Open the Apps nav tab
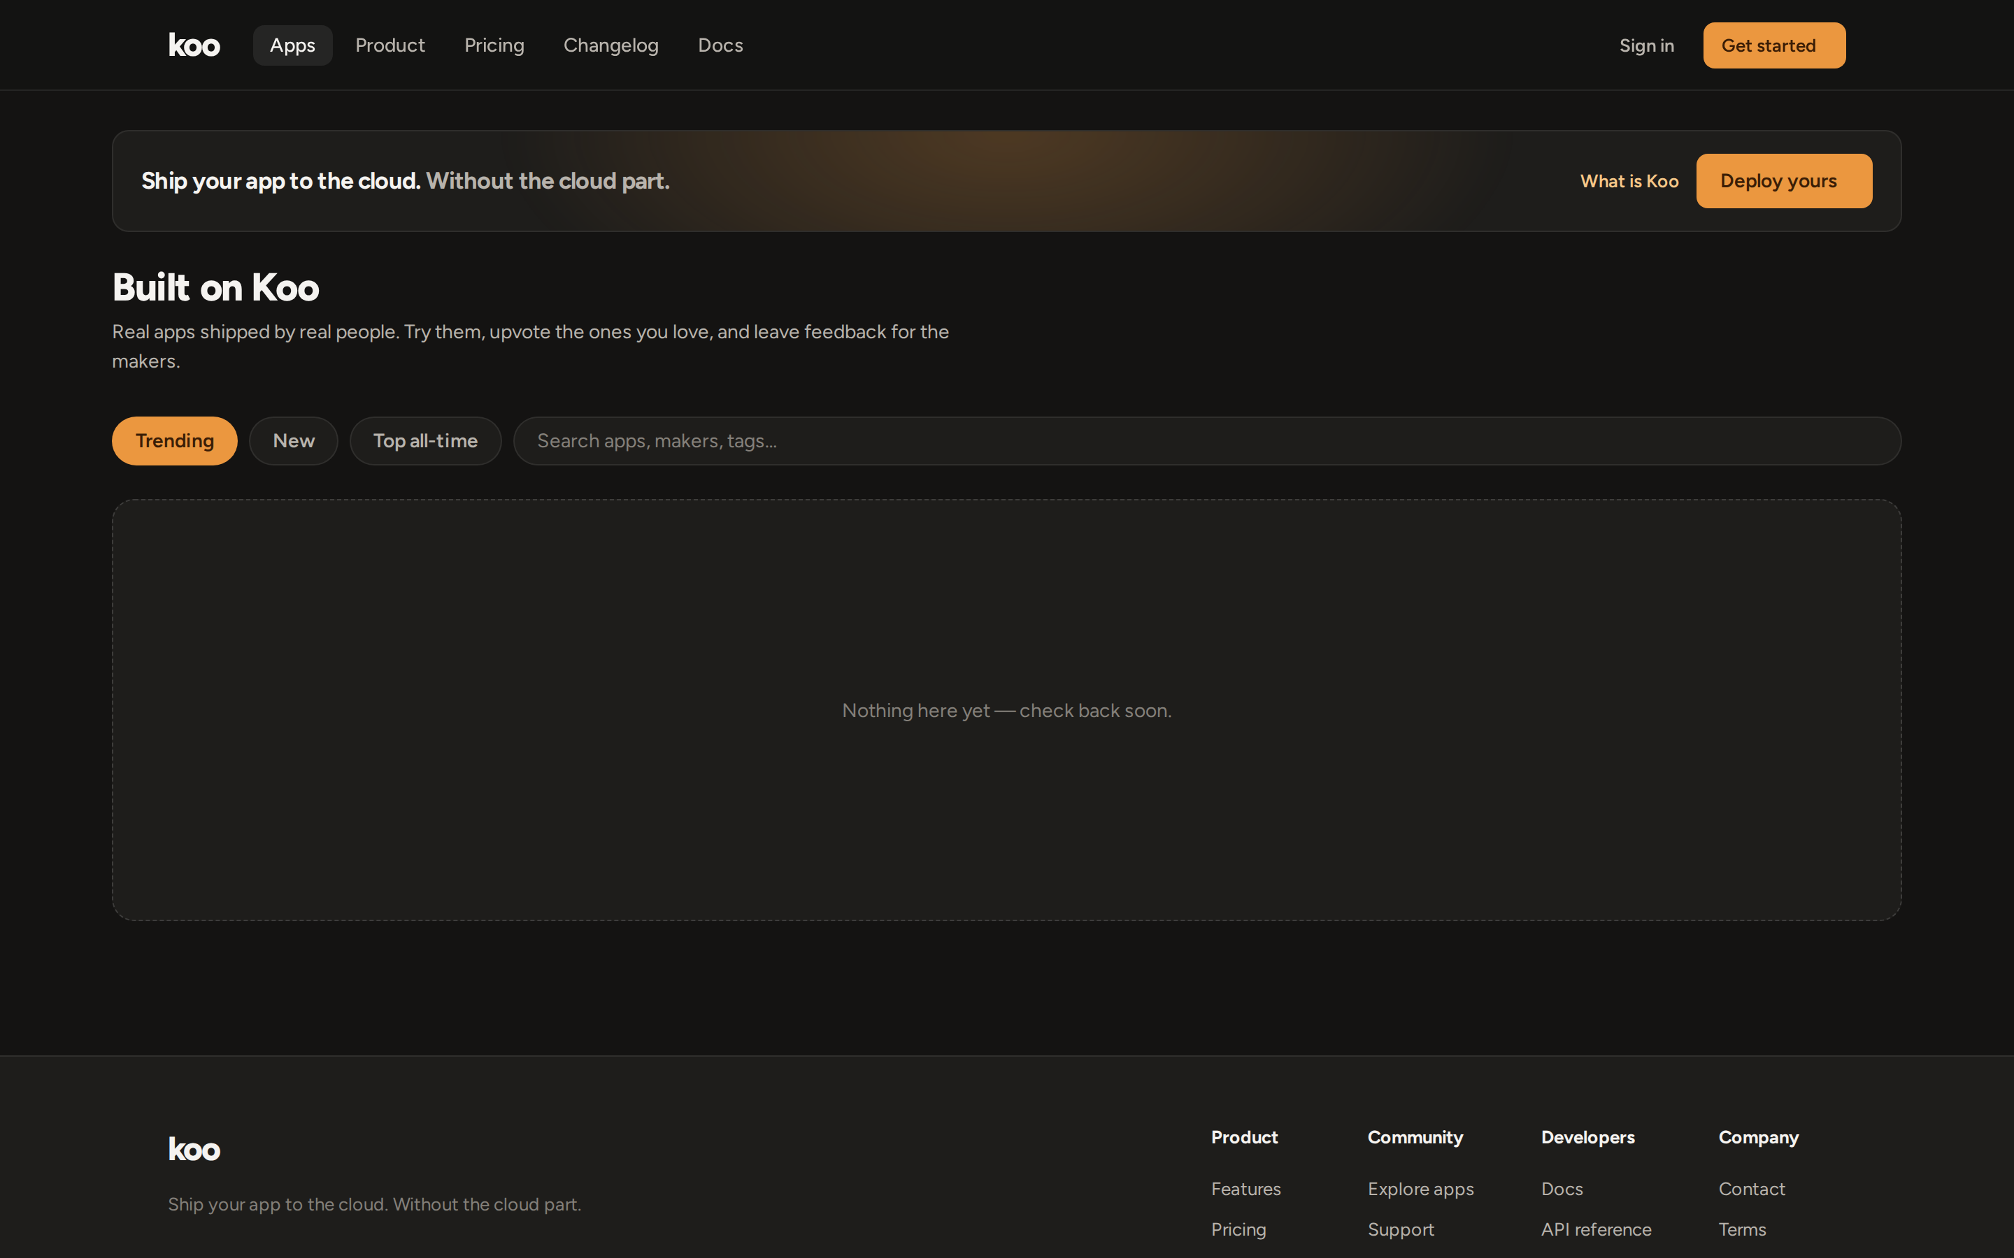The width and height of the screenshot is (2014, 1258). pos(292,45)
